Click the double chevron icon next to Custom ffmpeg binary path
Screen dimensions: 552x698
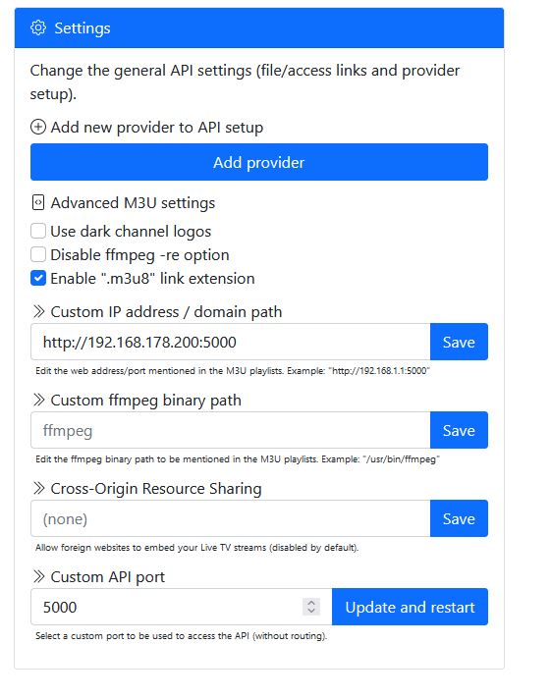[38, 400]
